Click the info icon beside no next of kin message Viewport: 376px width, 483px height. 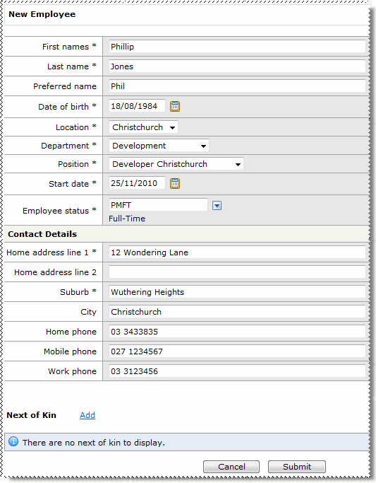point(13,442)
